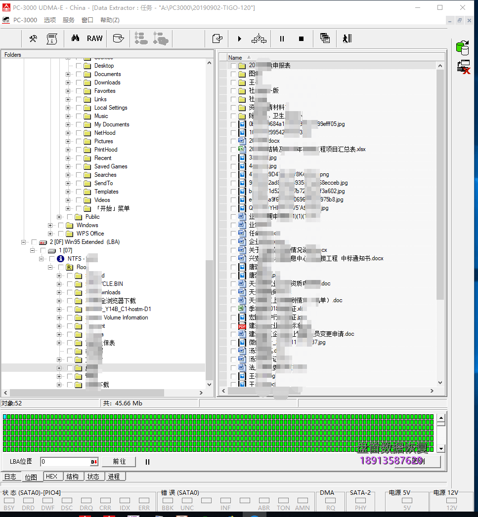Click the green database cylinder icon
This screenshot has width=478, height=517.
(463, 48)
